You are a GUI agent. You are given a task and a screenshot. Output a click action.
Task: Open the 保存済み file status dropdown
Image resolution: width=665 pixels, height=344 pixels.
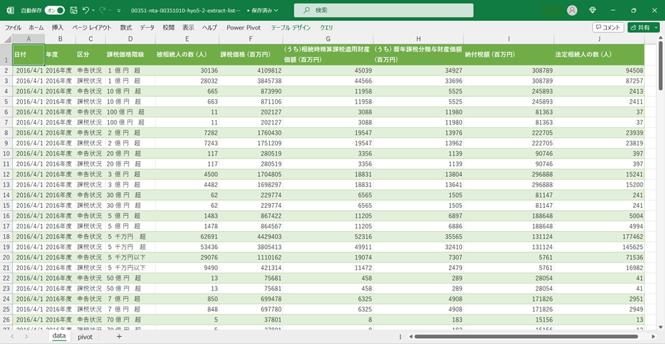[262, 10]
